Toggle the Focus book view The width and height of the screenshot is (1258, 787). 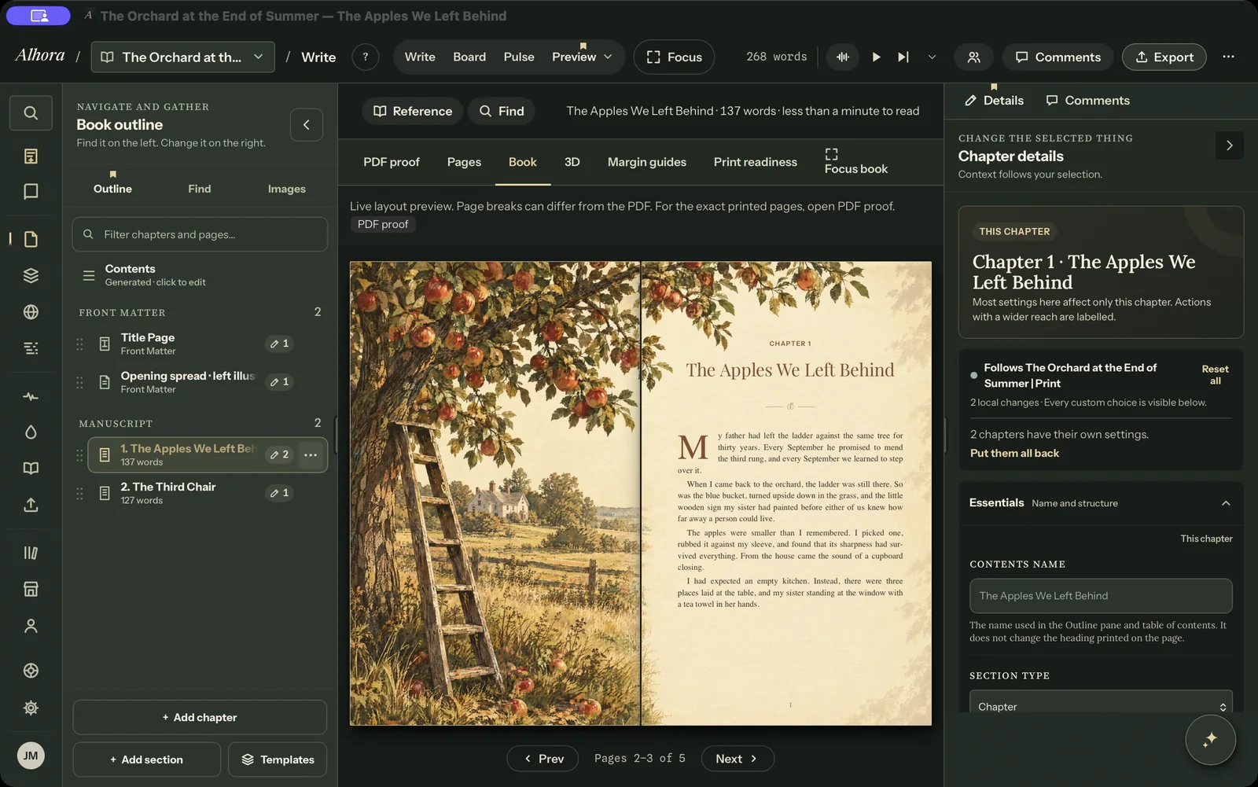coord(856,162)
